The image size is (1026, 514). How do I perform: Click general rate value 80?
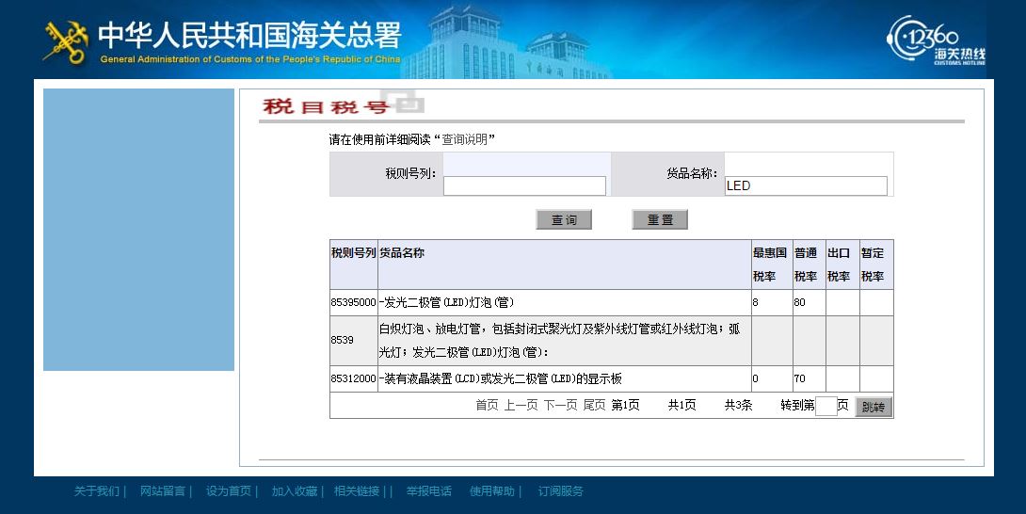pos(799,302)
